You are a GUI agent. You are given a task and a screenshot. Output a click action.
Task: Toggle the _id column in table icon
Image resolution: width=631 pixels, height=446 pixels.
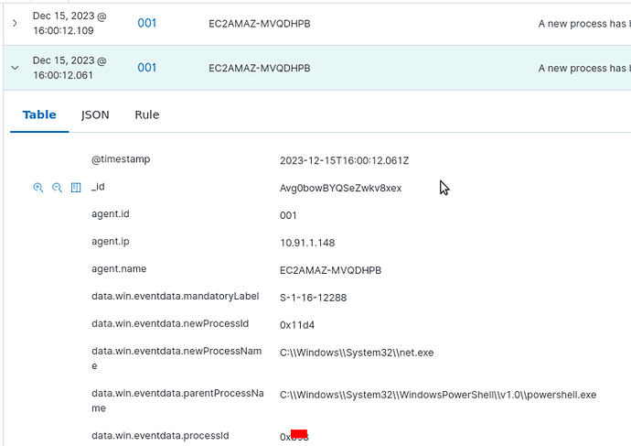[x=76, y=188]
